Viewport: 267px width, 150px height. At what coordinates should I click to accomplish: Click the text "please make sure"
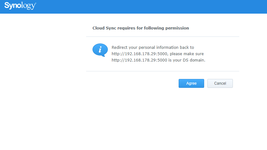tap(187, 54)
